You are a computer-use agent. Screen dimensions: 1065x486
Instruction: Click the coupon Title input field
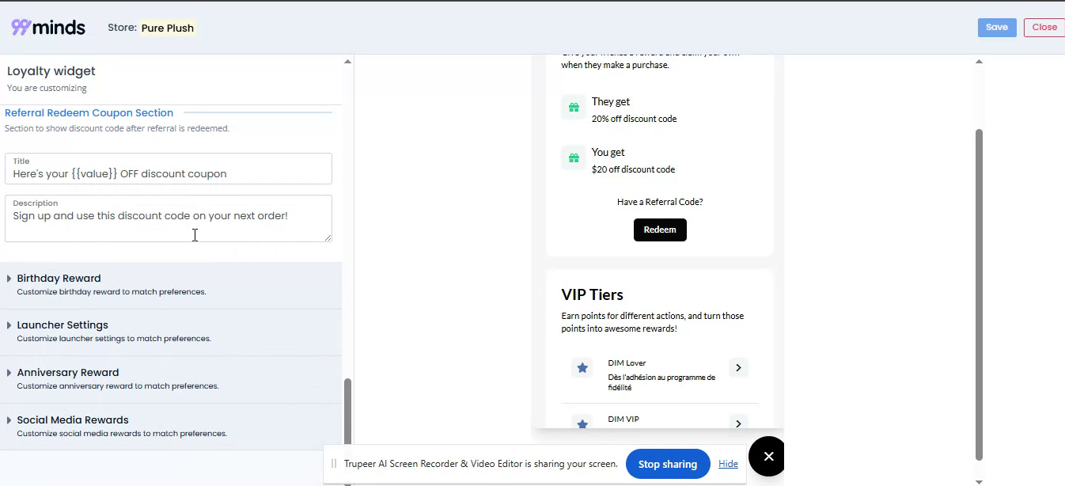click(169, 169)
